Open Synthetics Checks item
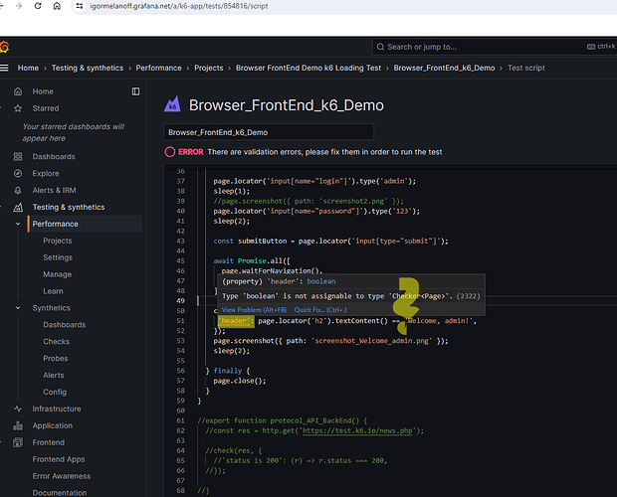The image size is (617, 497). (x=57, y=342)
